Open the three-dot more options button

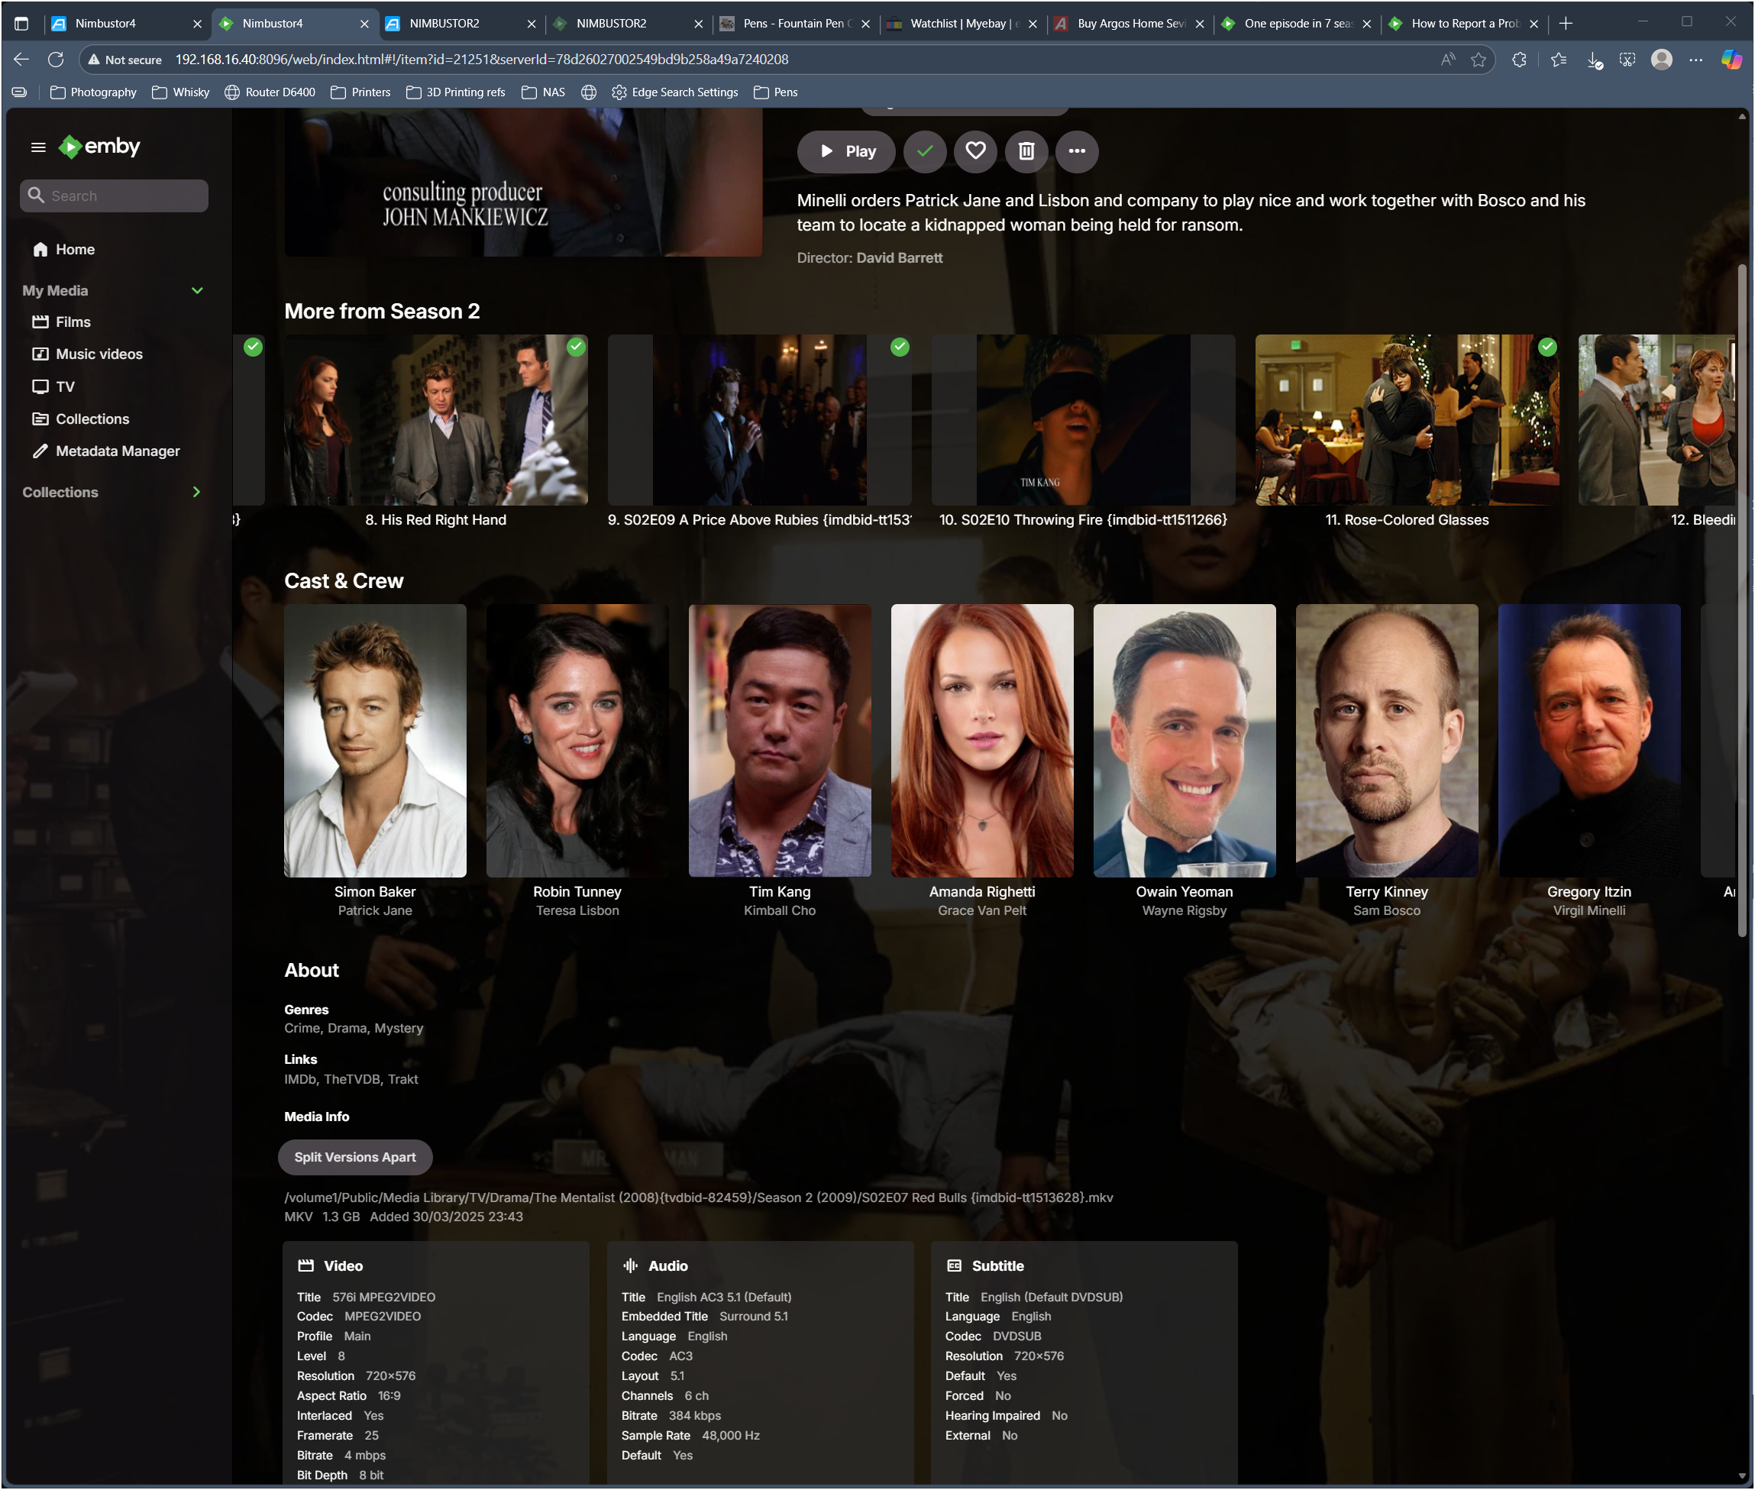coord(1077,151)
